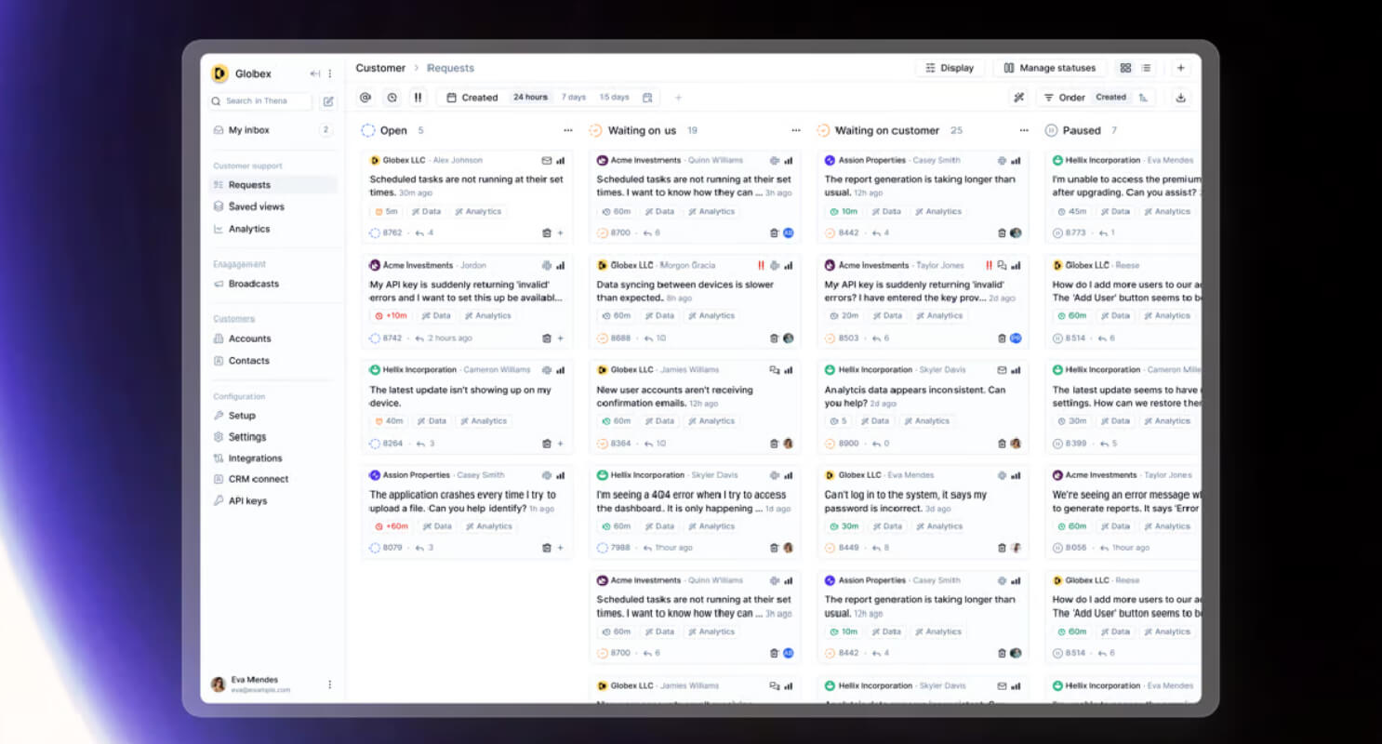Viewport: 1382px width, 744px height.
Task: Click the compose note icon beside search
Action: click(328, 101)
